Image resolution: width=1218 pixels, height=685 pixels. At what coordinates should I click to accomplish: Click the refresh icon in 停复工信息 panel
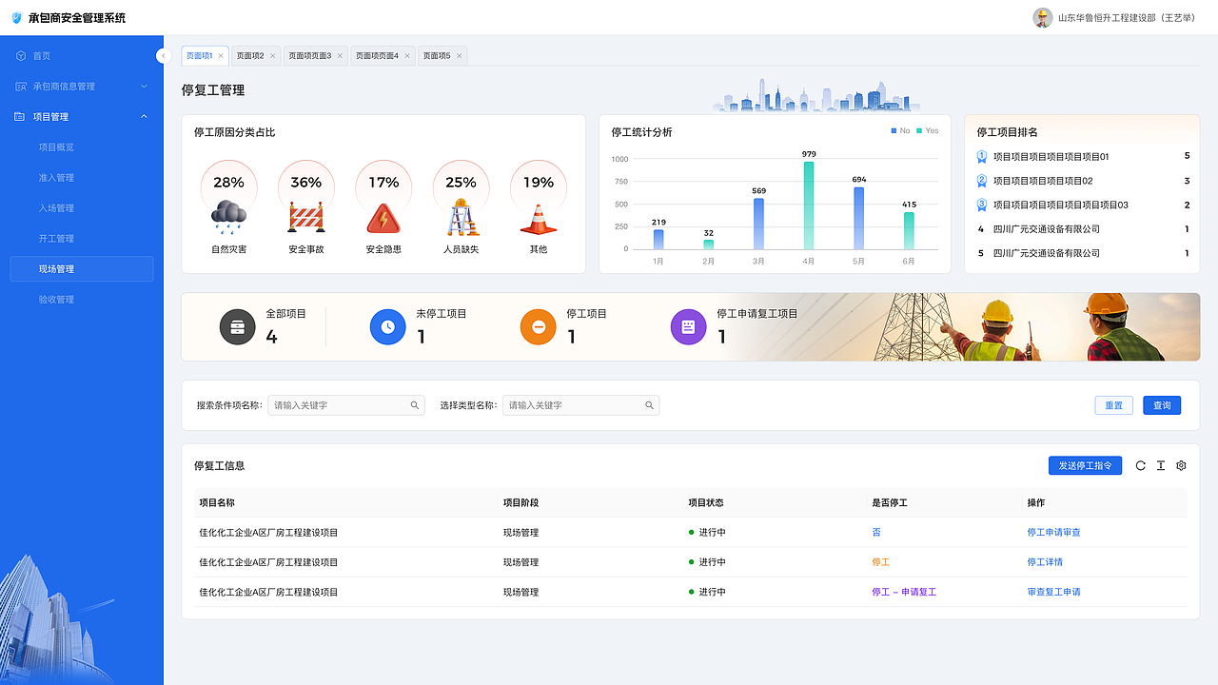[x=1140, y=465]
